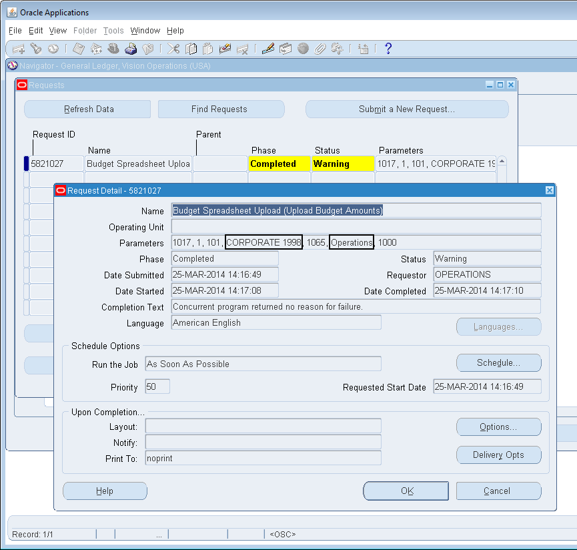Image resolution: width=577 pixels, height=550 pixels.
Task: Click the Requests list scroll up arrow
Action: click(x=502, y=162)
